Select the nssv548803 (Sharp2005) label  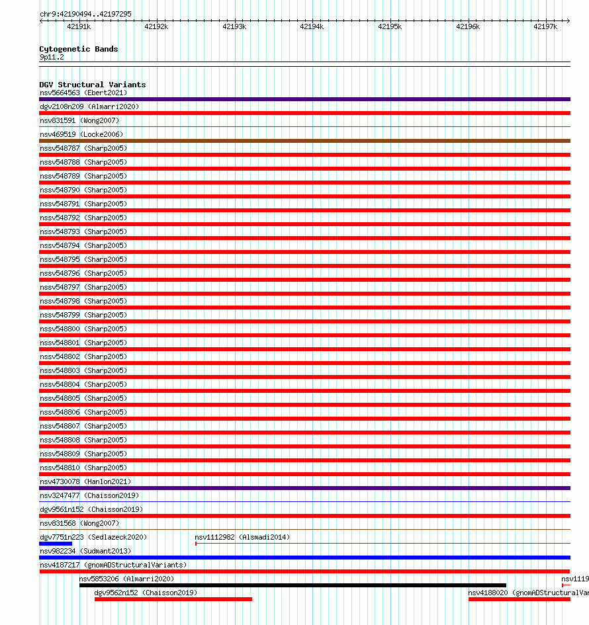83,370
